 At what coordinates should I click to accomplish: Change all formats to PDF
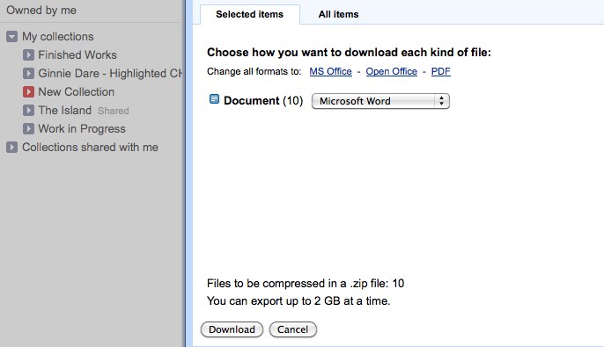pyautogui.click(x=440, y=71)
